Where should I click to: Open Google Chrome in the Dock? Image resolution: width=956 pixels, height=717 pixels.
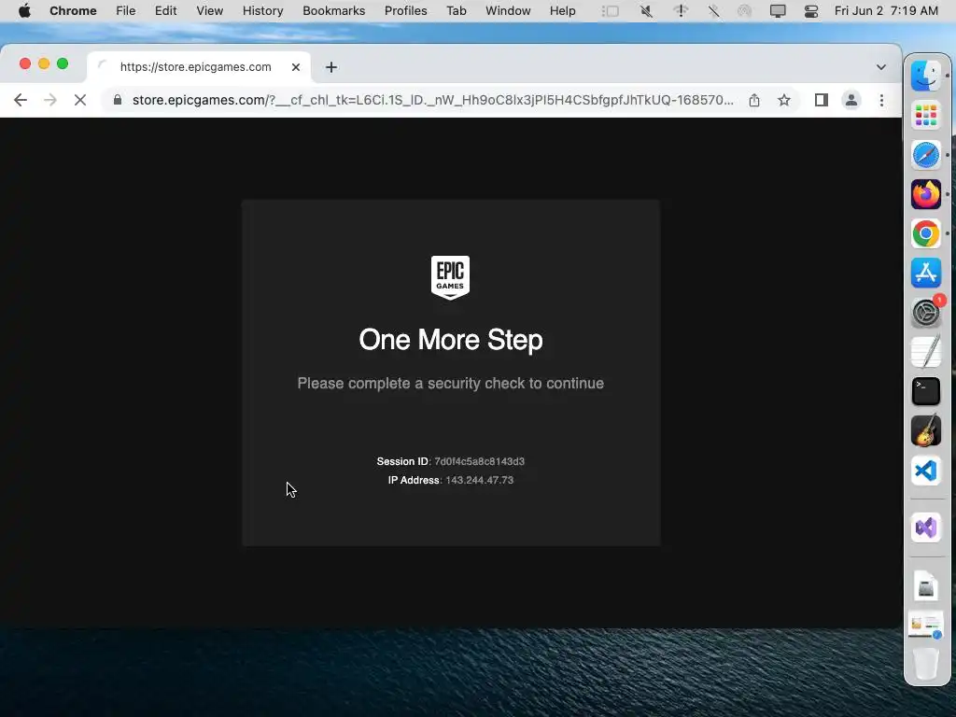pos(926,233)
